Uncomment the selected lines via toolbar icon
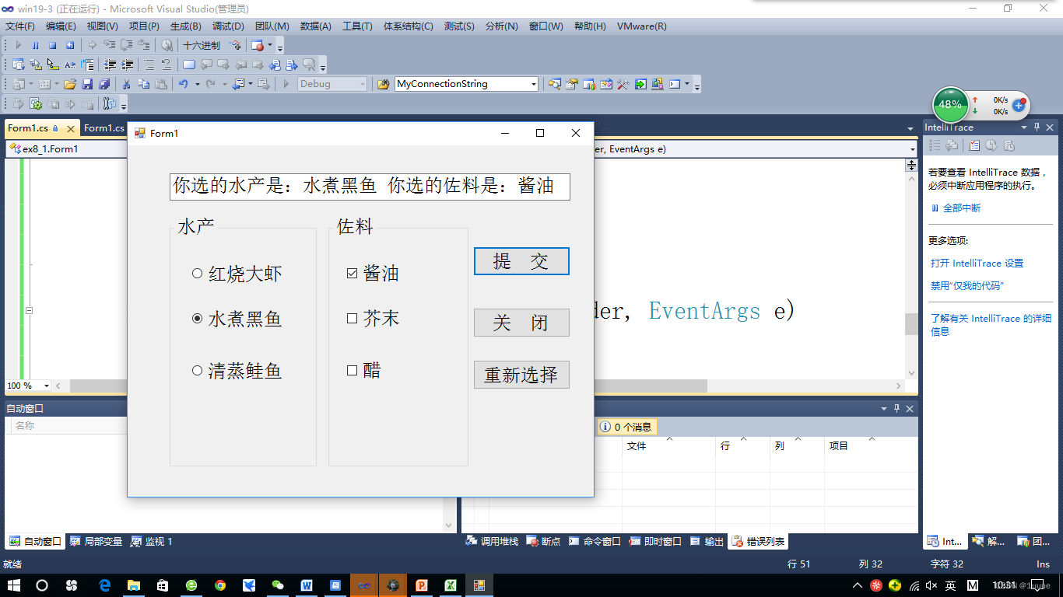1063x597 pixels. click(166, 65)
